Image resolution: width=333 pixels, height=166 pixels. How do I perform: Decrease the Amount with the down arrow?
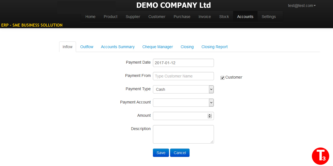210,117
